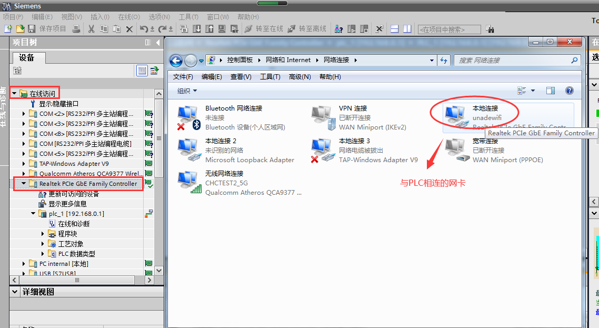
Task: Collapse the 项目树 panel with the arrow
Action: 158,43
